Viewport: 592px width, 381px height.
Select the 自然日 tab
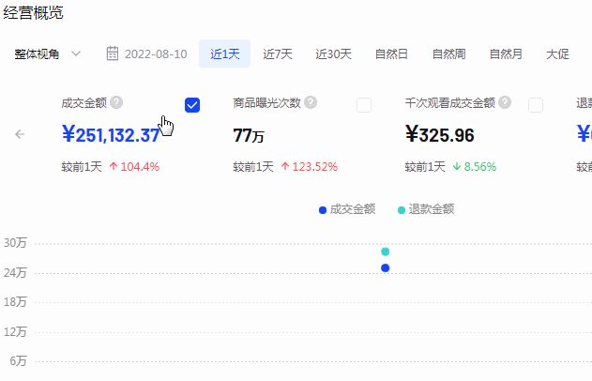(x=391, y=54)
